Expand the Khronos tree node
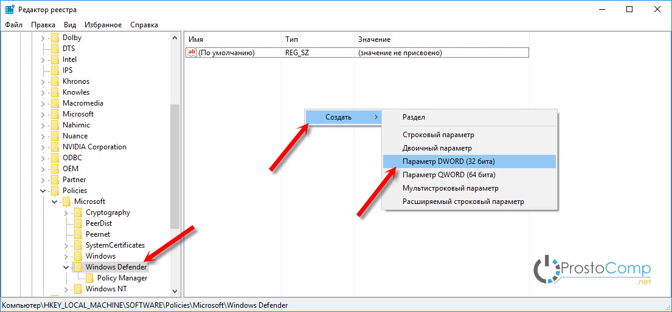The width and height of the screenshot is (672, 312). [x=43, y=81]
